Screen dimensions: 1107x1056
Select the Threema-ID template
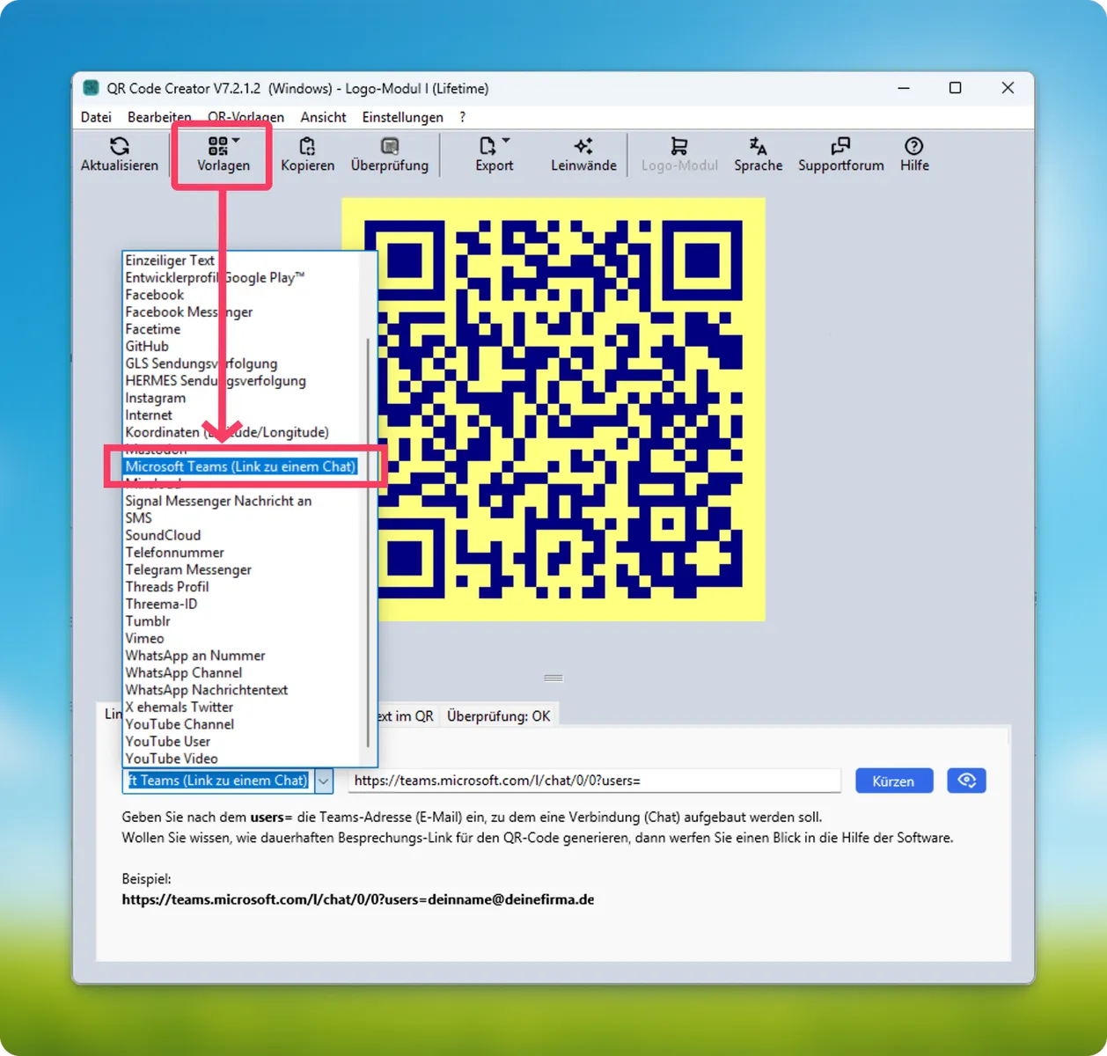tap(161, 604)
